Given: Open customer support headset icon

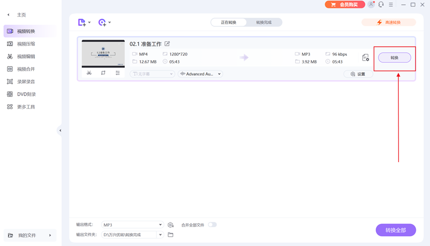Looking at the screenshot, I should pyautogui.click(x=381, y=4).
